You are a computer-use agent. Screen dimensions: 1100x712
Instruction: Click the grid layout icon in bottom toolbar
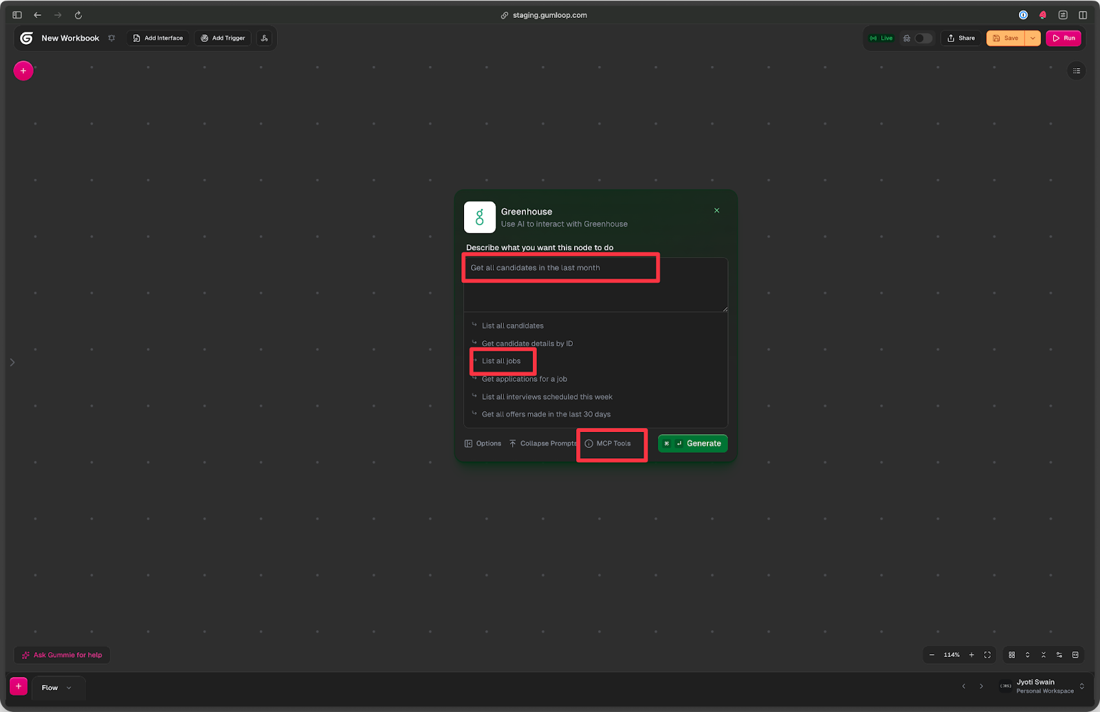(1012, 655)
